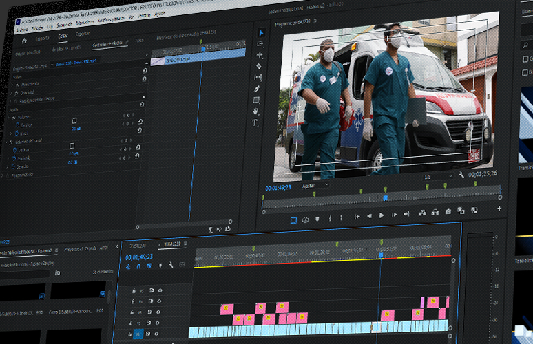Viewport: 533px width, 344px height.
Task: Collapse the Volumen del canal effect
Action: click(x=6, y=143)
